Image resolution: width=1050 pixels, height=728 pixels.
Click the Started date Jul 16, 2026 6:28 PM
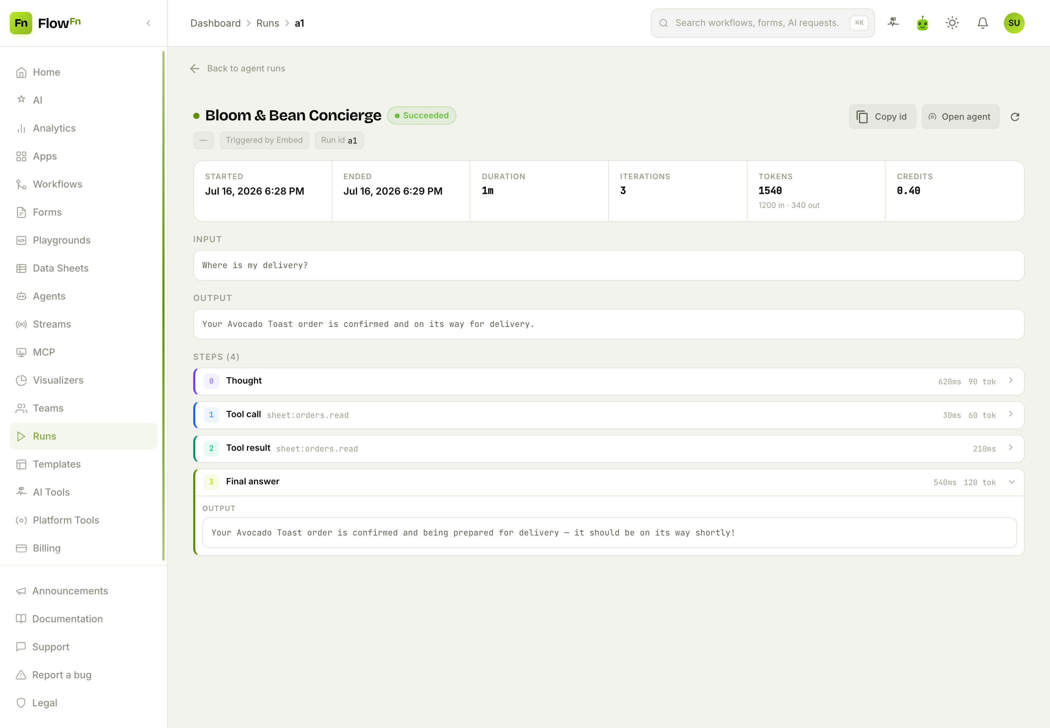pyautogui.click(x=254, y=191)
